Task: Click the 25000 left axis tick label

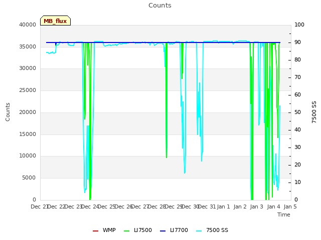Action: click(28, 90)
